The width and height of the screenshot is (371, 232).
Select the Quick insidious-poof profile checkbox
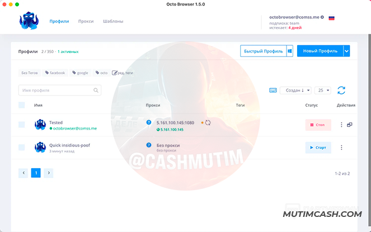pyautogui.click(x=21, y=148)
